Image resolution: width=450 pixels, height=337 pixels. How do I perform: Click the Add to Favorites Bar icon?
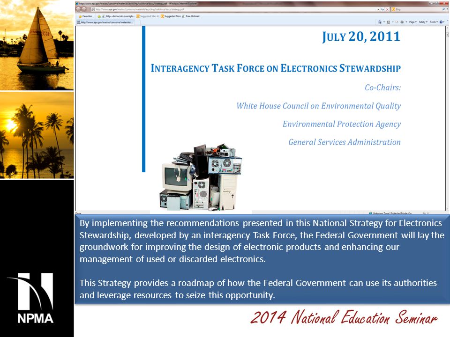(99, 16)
